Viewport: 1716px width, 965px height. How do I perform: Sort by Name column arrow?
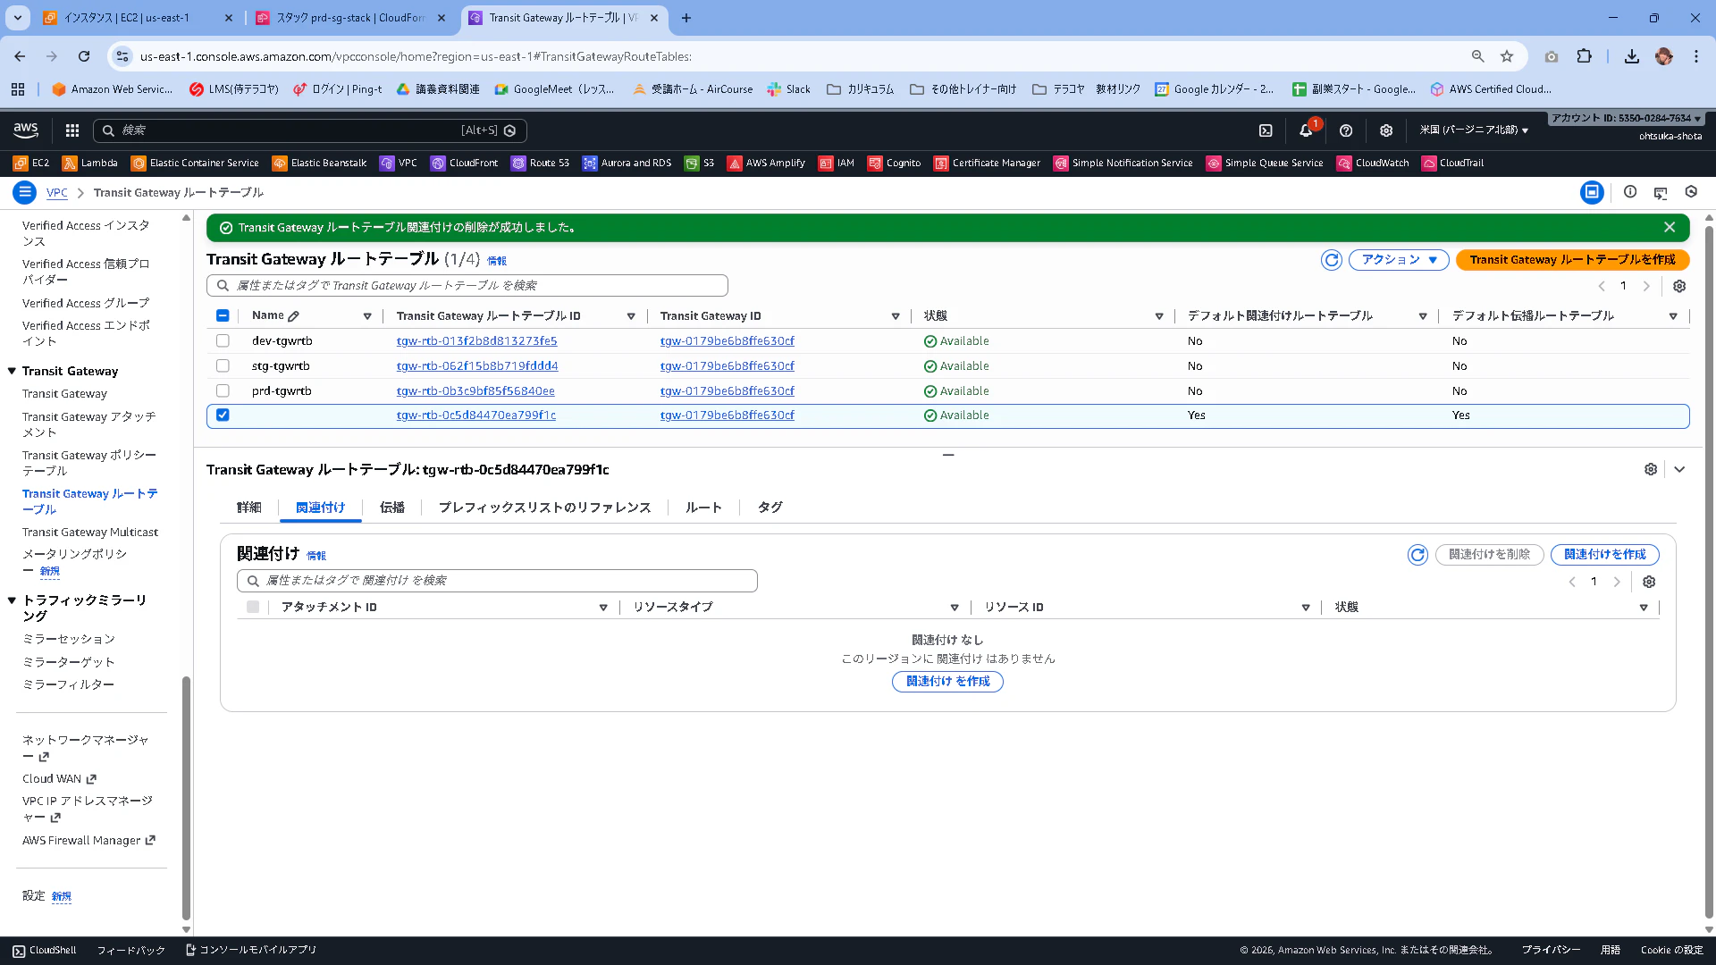pyautogui.click(x=367, y=316)
